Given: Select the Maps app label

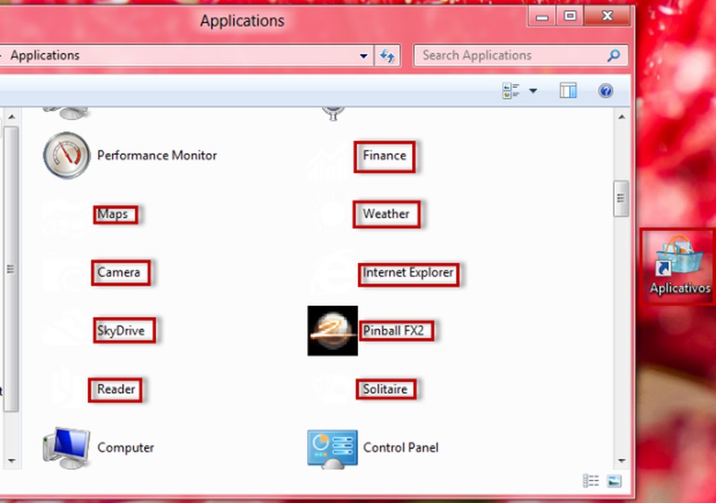Looking at the screenshot, I should (112, 214).
